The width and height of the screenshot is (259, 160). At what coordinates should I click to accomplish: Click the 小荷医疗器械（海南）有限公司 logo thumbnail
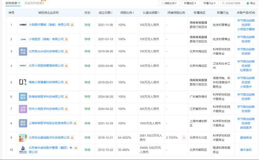point(23,25)
